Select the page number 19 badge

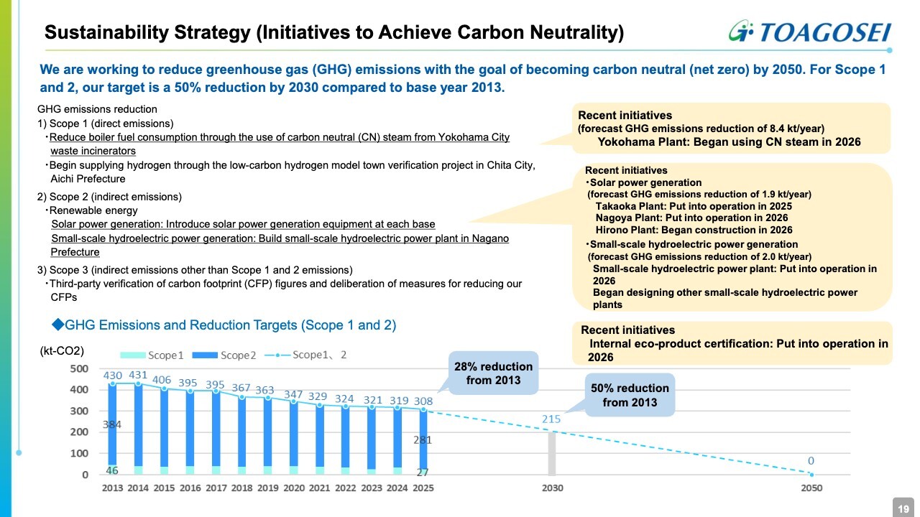pyautogui.click(x=903, y=508)
